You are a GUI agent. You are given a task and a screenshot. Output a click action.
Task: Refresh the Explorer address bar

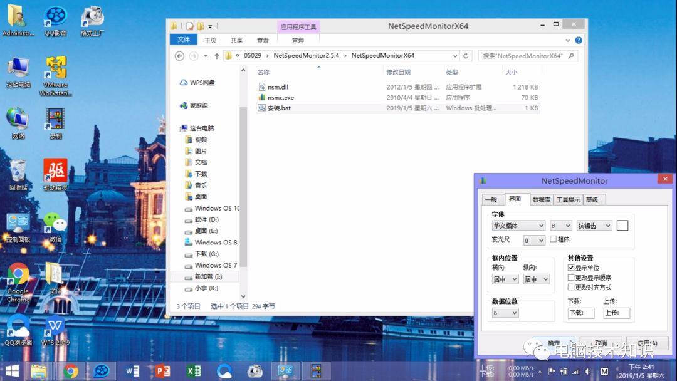[x=466, y=56]
